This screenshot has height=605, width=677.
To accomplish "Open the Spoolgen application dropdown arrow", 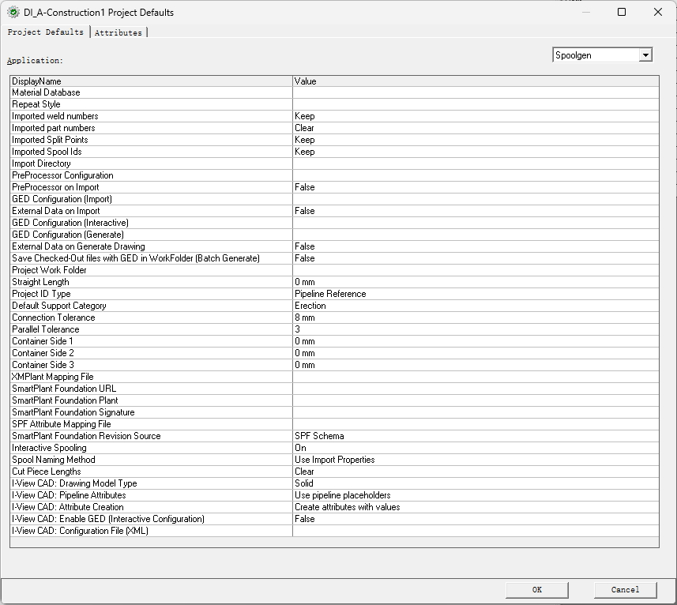I will pyautogui.click(x=645, y=55).
